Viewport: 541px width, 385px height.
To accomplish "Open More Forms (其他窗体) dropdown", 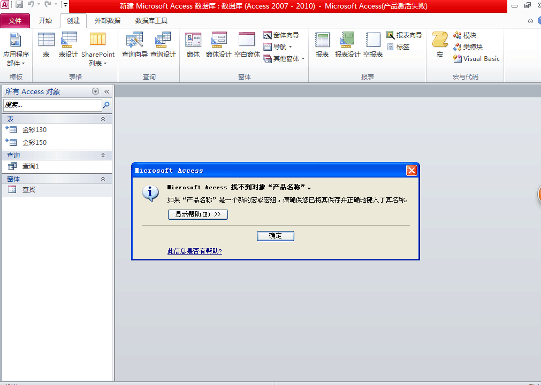I will (284, 59).
